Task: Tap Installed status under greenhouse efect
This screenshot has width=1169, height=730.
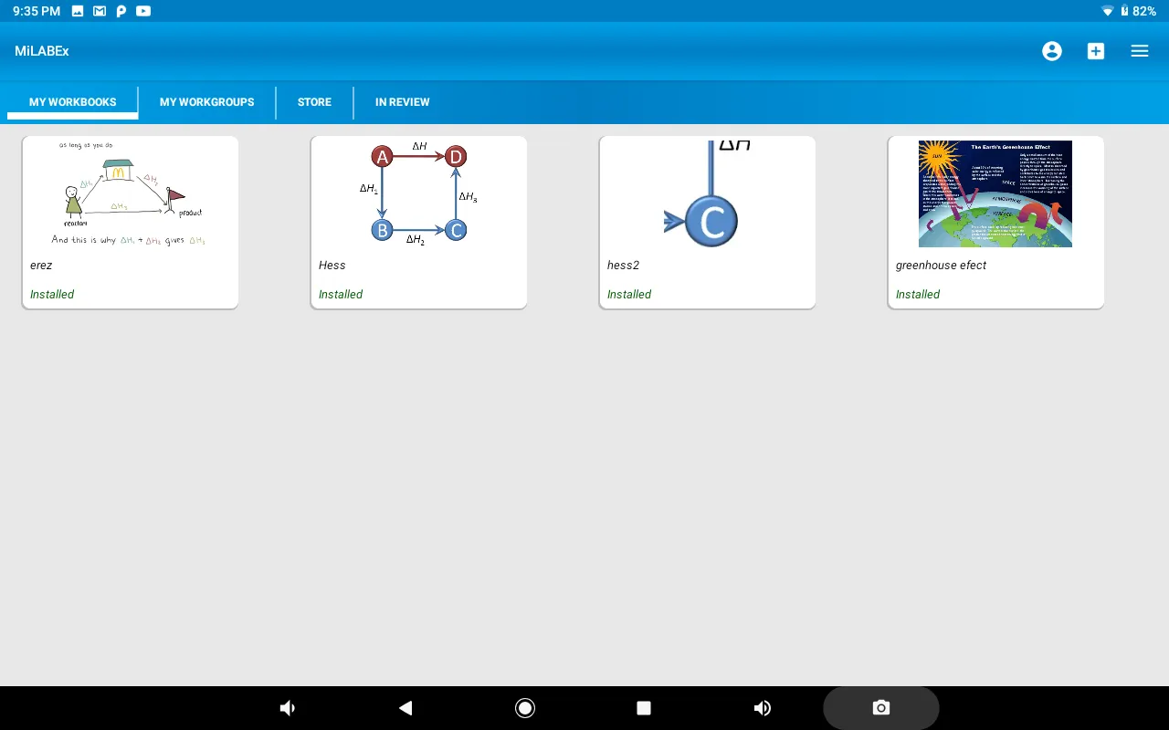Action: (918, 295)
